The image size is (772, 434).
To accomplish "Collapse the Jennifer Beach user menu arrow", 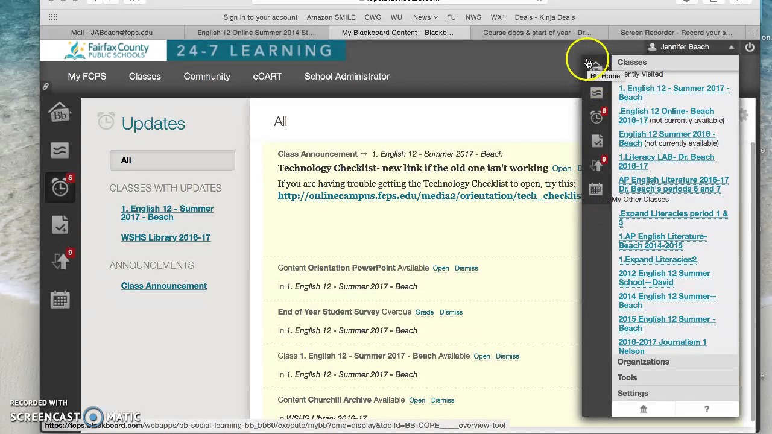I will click(731, 47).
